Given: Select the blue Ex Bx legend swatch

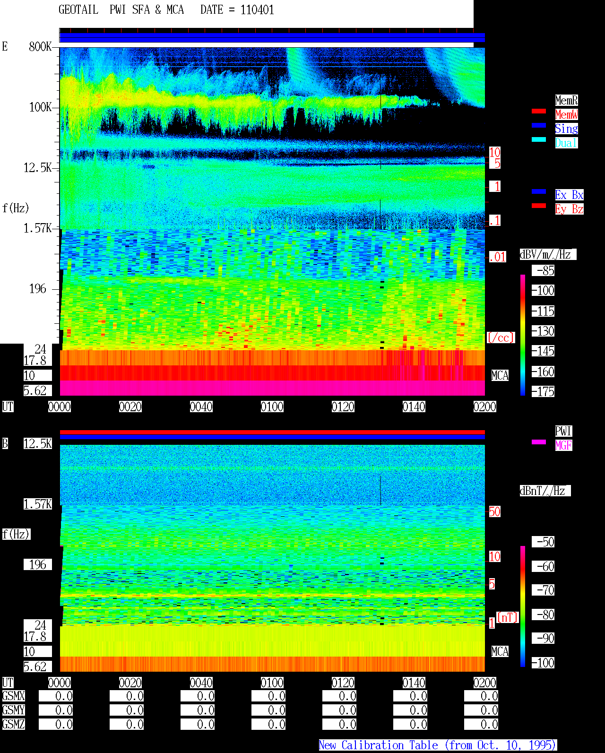Looking at the screenshot, I should [539, 191].
